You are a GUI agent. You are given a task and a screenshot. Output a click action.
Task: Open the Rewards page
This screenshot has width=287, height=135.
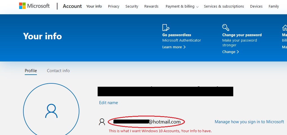(151, 6)
